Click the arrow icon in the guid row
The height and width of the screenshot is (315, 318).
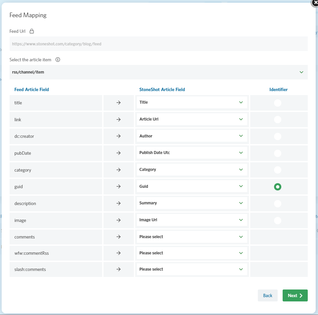click(x=119, y=186)
